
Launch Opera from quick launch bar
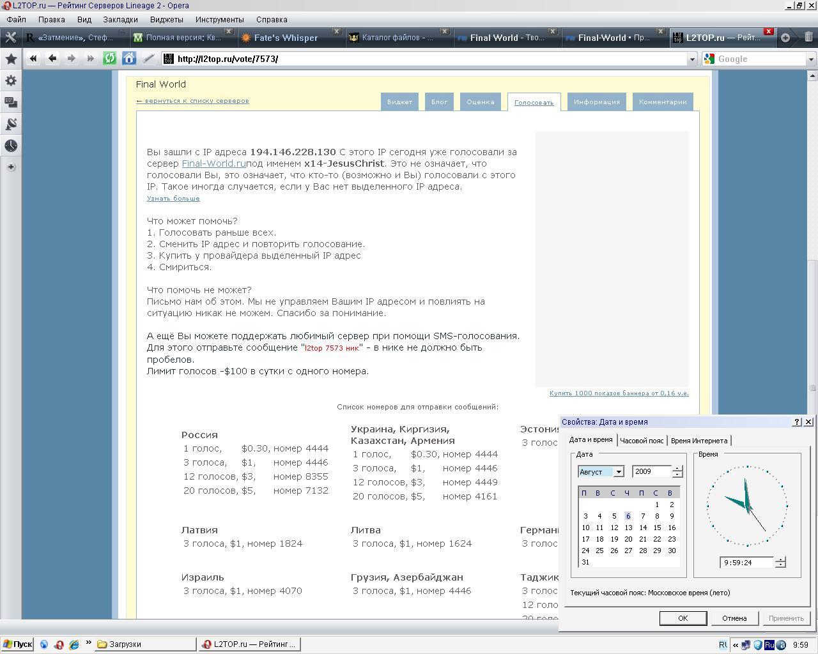(59, 644)
